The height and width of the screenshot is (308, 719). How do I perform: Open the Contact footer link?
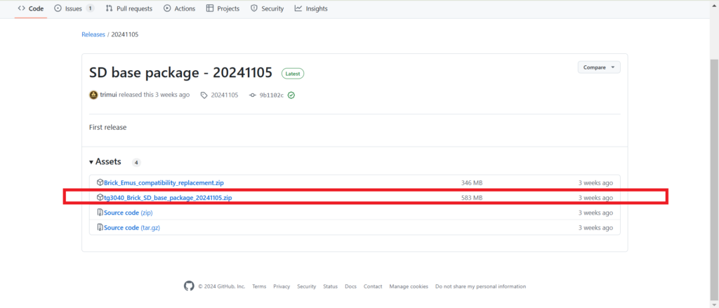pos(373,286)
